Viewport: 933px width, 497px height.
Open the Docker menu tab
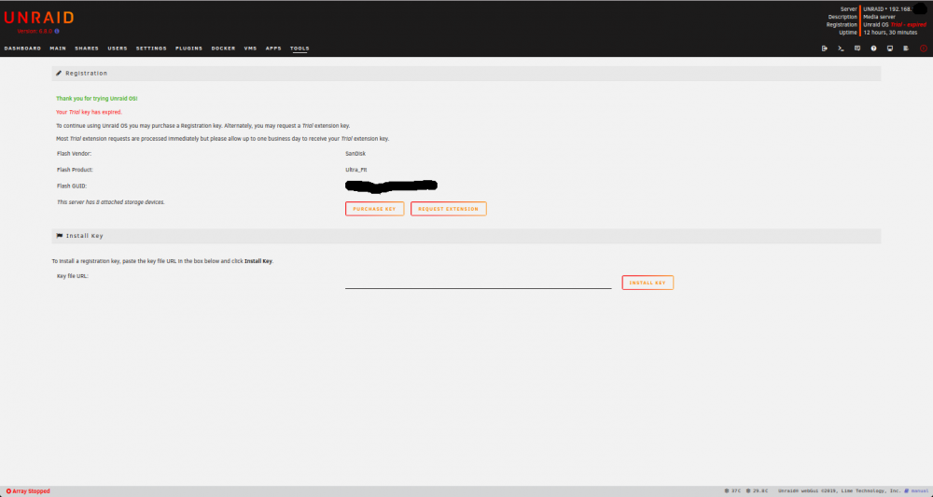click(x=223, y=48)
